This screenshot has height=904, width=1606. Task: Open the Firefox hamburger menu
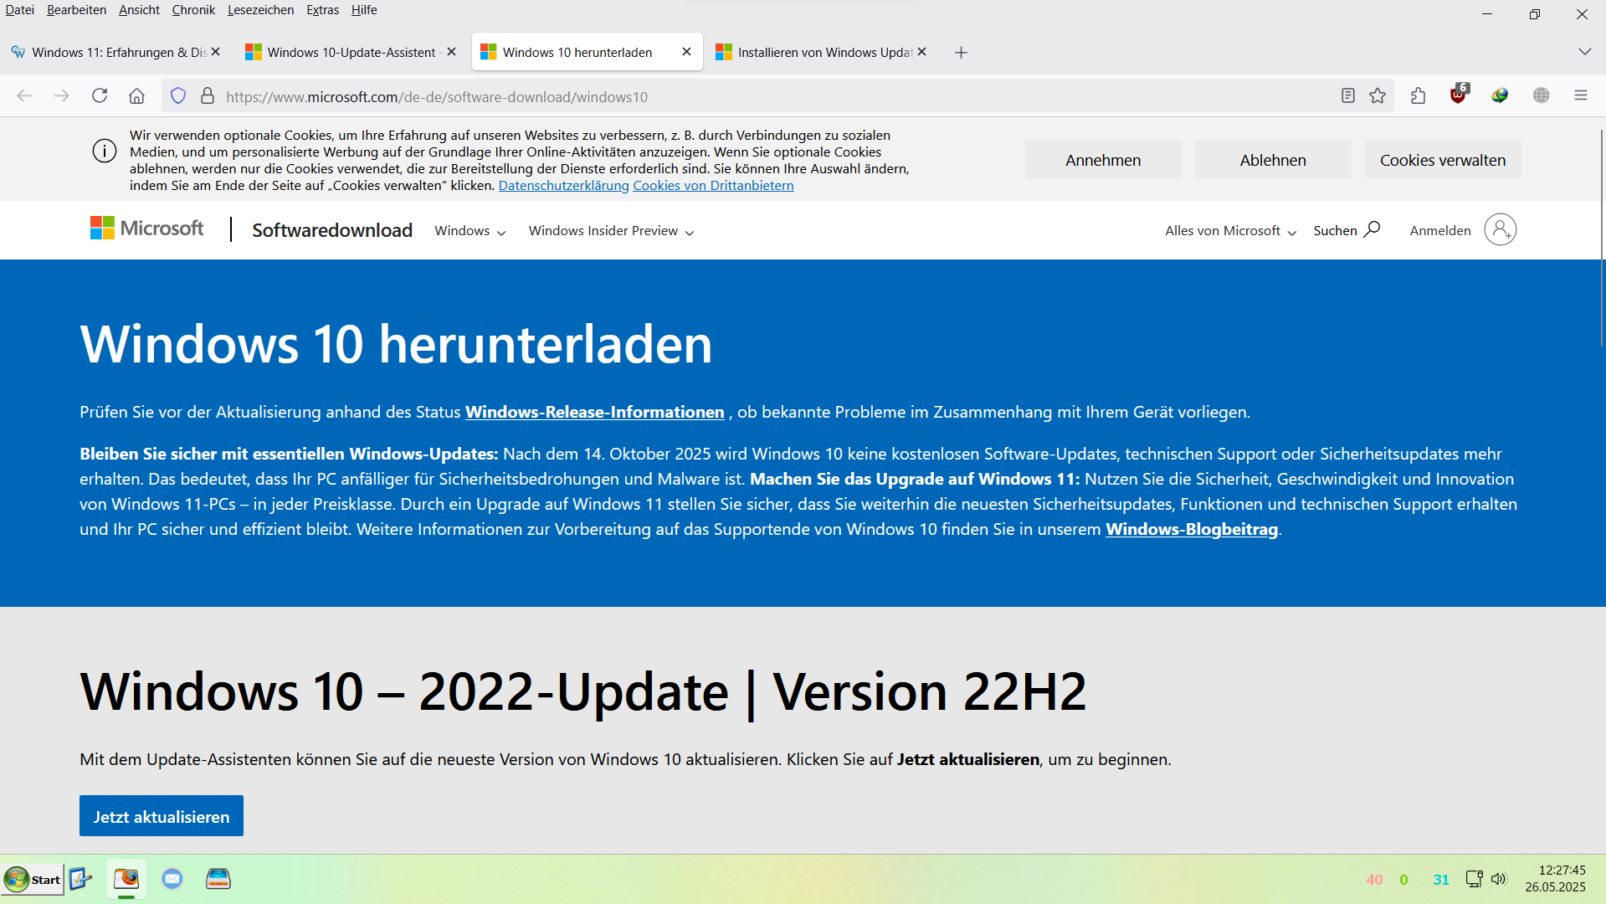click(x=1581, y=96)
